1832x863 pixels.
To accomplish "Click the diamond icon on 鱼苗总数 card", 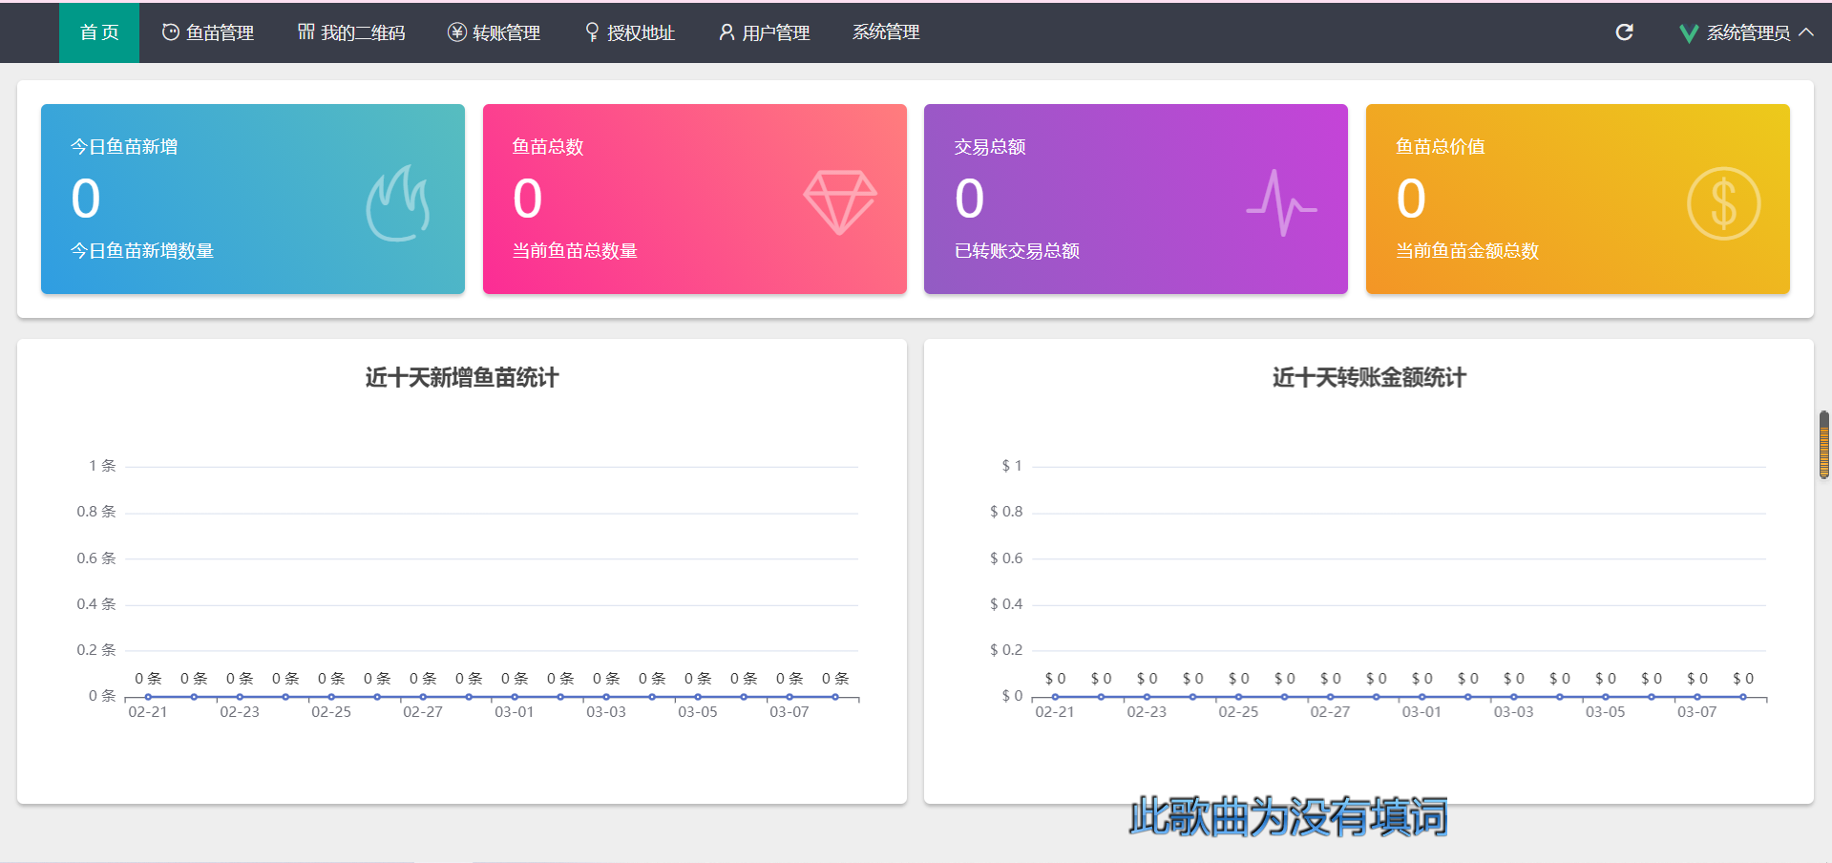I will click(839, 202).
